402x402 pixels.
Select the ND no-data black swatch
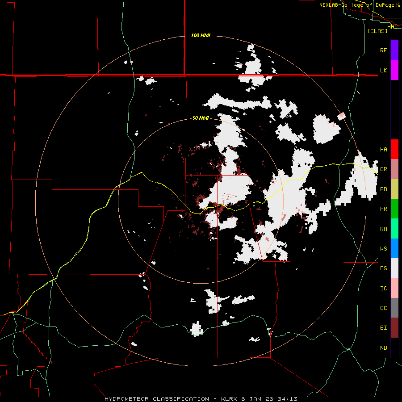(x=394, y=348)
